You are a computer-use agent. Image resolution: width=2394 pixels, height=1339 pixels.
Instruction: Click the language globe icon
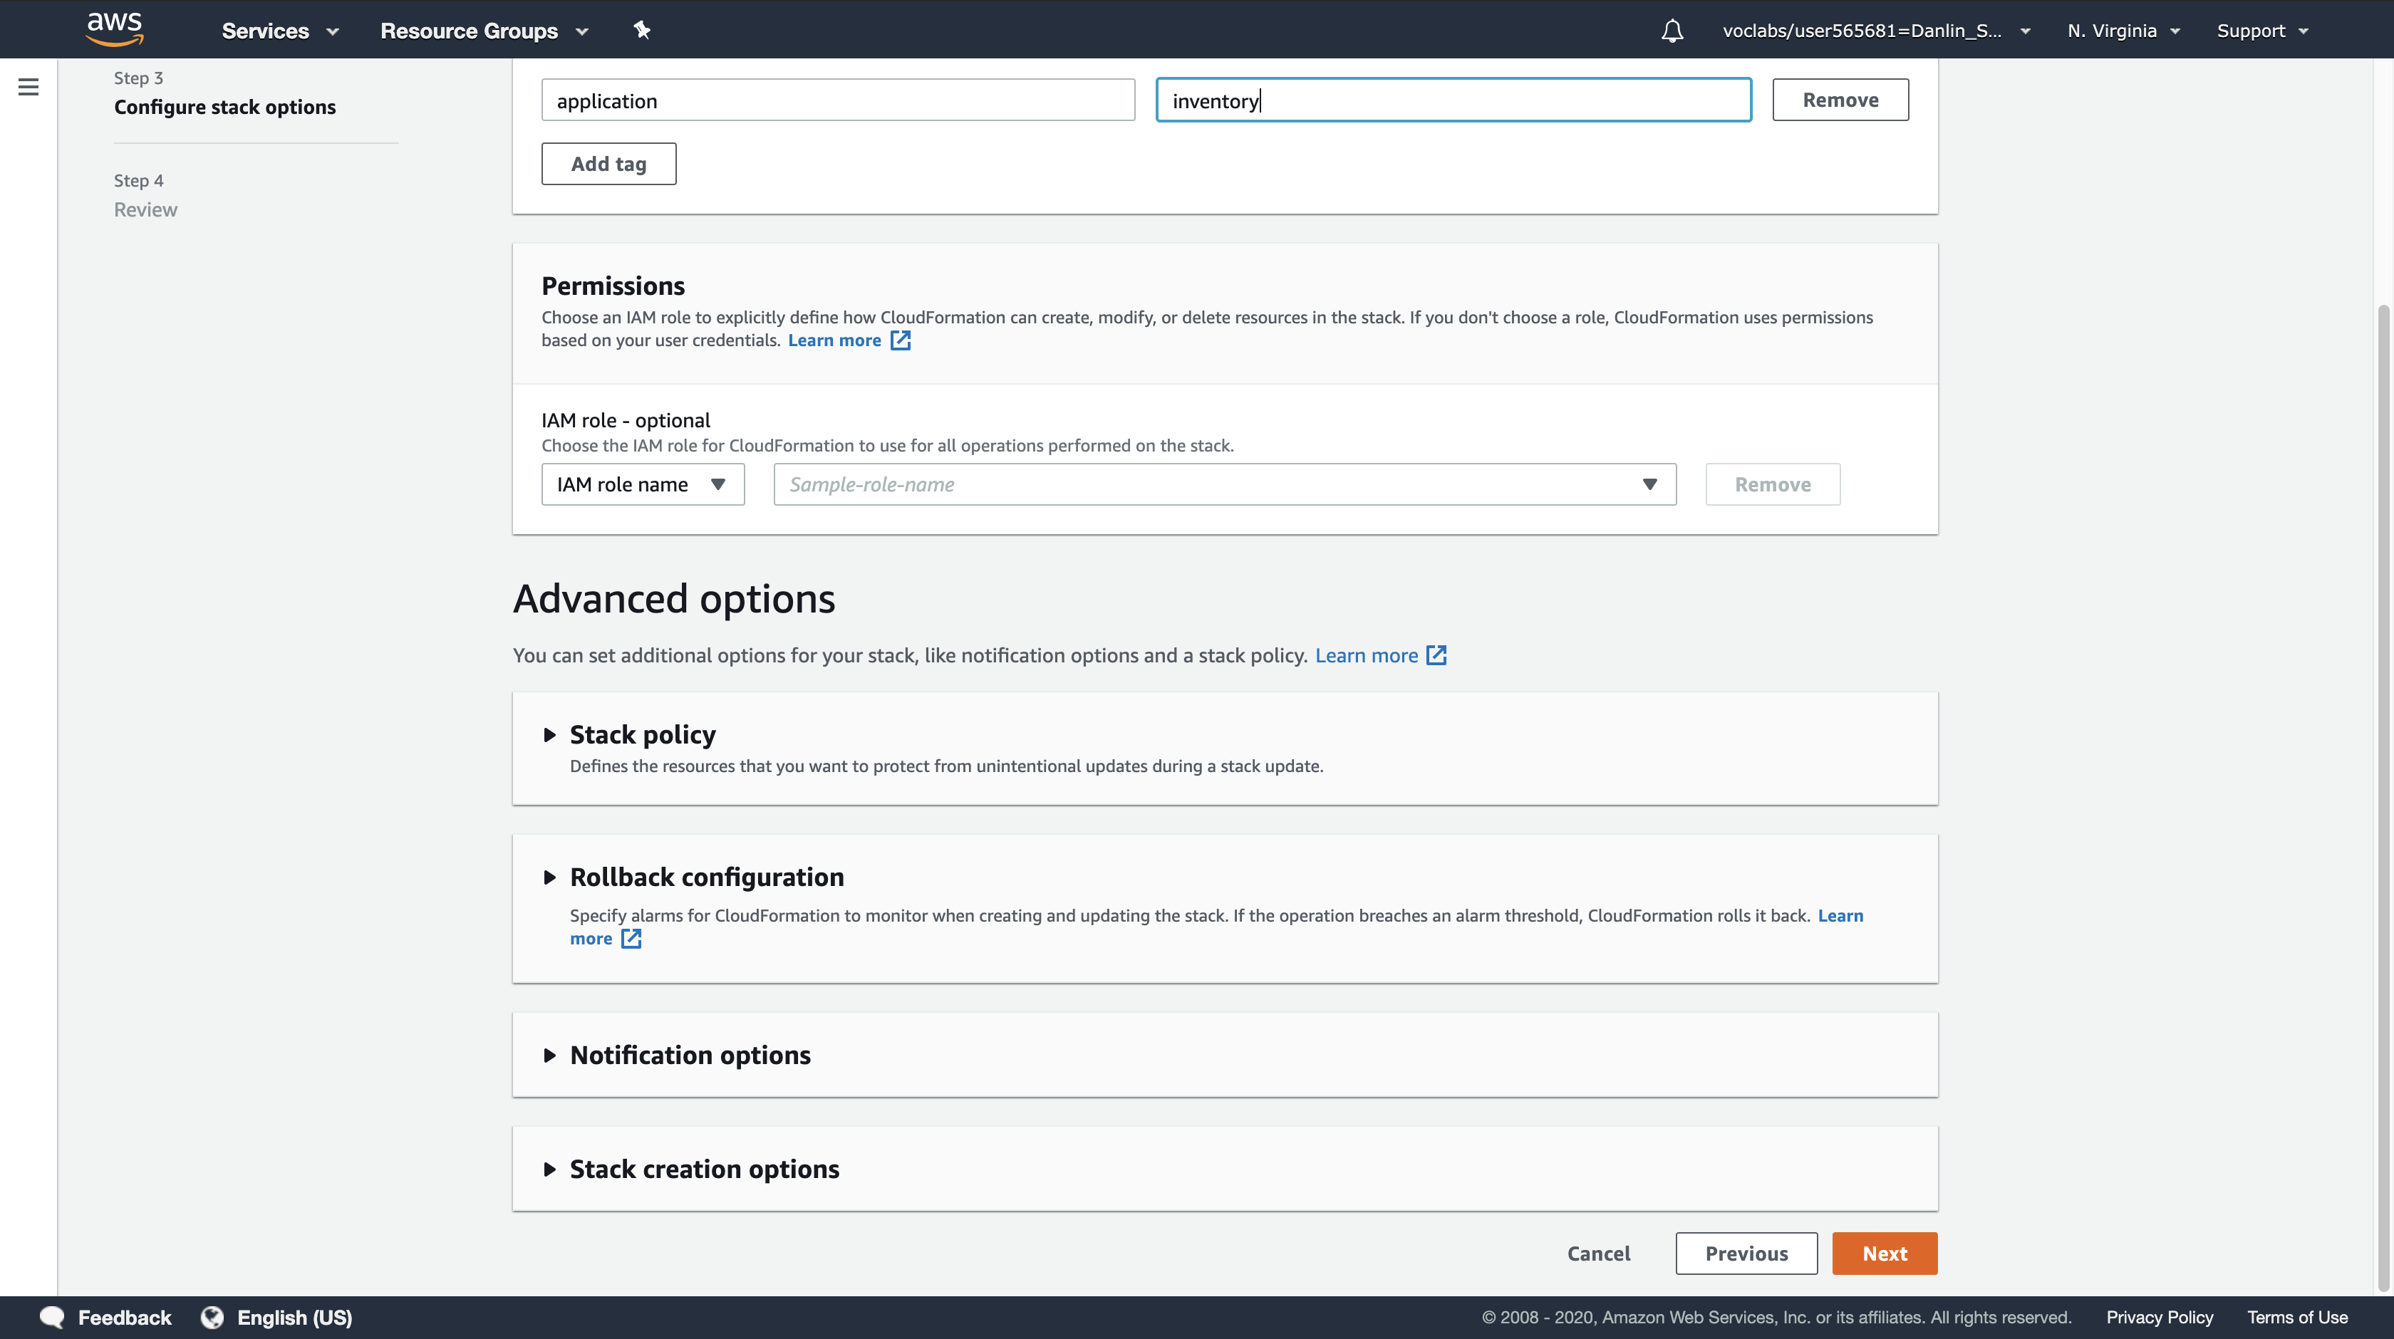(x=212, y=1317)
